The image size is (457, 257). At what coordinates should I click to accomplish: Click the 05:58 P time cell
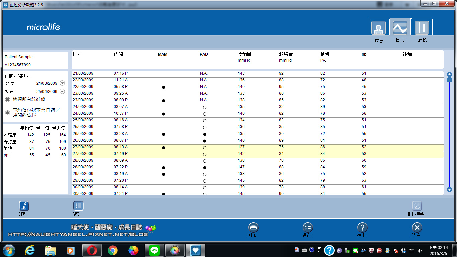tap(121, 87)
